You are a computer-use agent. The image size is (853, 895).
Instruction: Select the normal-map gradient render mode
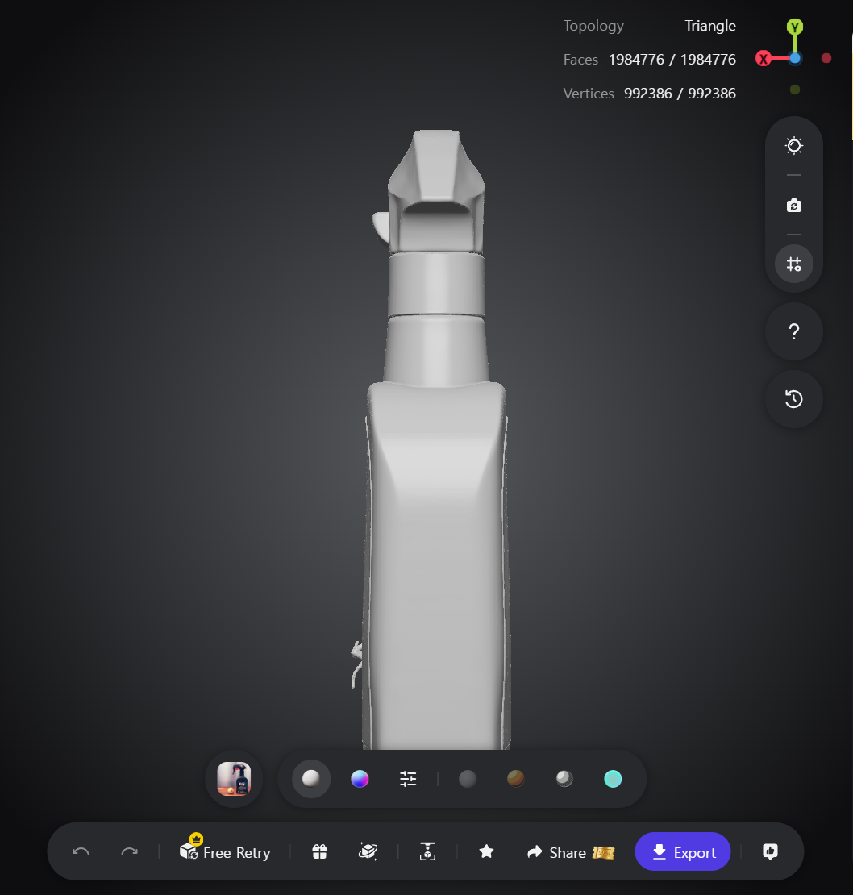point(360,779)
